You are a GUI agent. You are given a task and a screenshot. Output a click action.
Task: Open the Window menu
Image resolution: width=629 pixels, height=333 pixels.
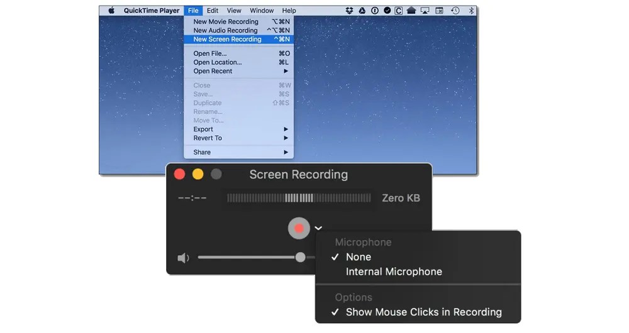pyautogui.click(x=262, y=11)
